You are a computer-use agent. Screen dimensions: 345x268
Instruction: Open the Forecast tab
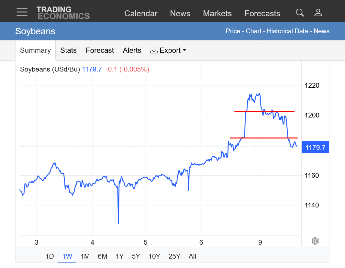100,50
